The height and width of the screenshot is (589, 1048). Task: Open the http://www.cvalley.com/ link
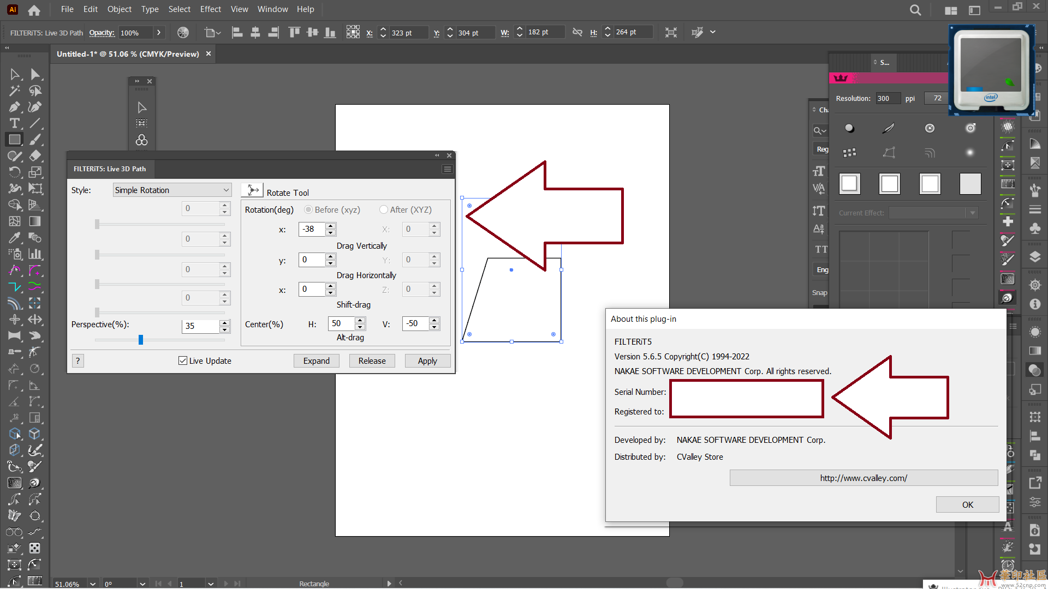click(864, 478)
